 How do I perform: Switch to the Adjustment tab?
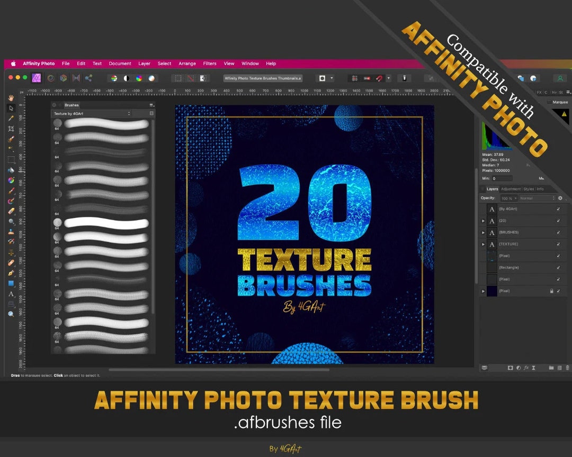point(511,189)
